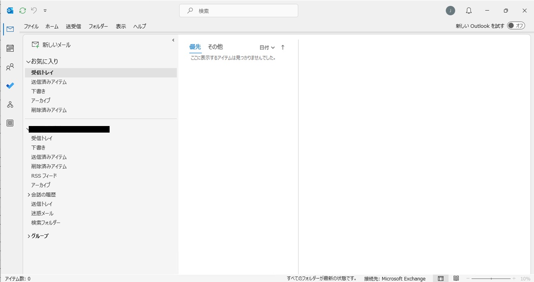Open the ファイル menu
534x282 pixels.
click(31, 26)
